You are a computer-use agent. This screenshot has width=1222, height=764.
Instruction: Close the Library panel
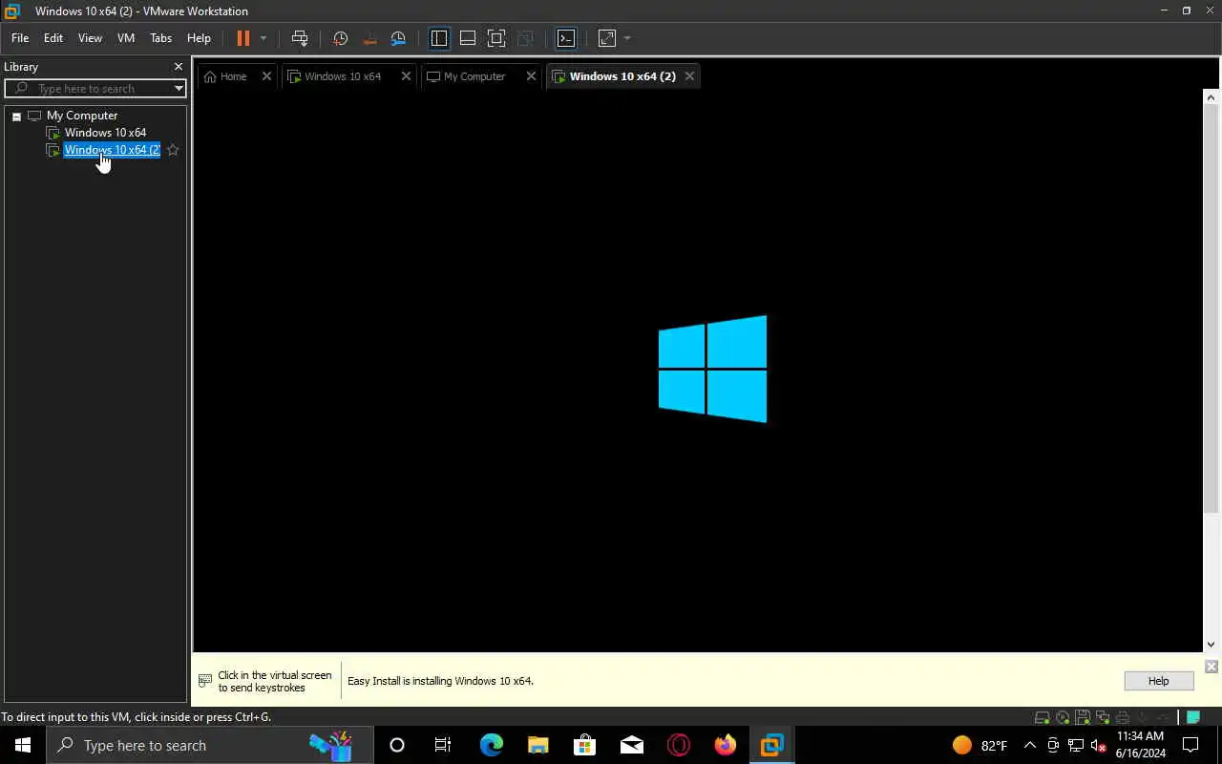pyautogui.click(x=178, y=67)
